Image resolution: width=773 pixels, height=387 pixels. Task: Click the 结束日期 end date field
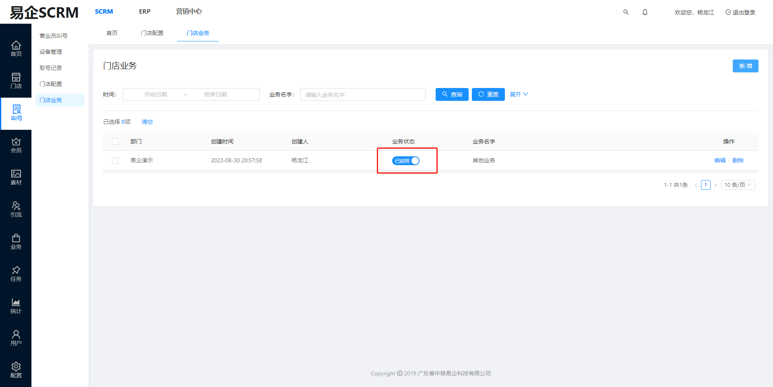tap(216, 94)
